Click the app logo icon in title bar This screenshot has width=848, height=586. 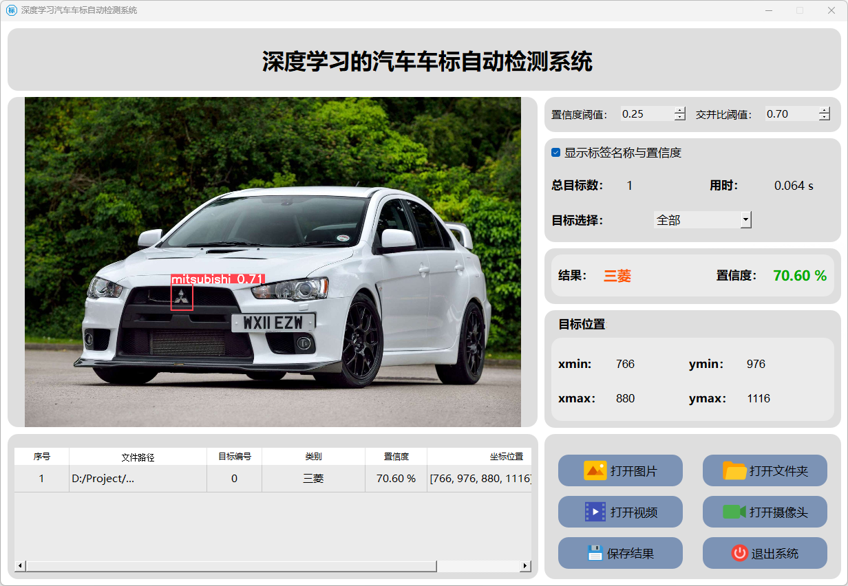pyautogui.click(x=12, y=10)
